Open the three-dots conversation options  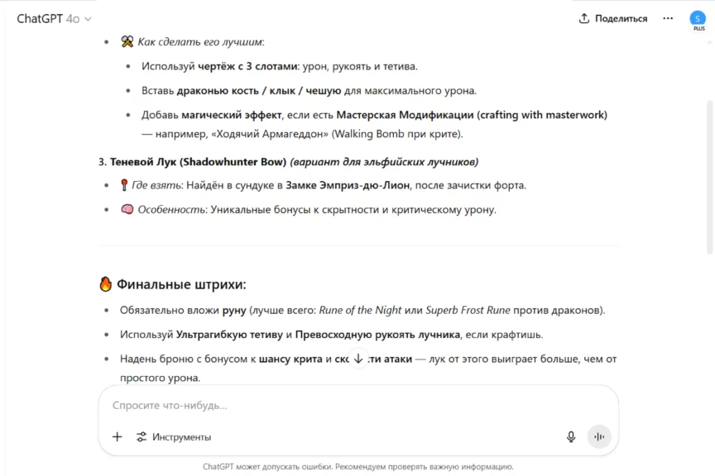coord(668,18)
